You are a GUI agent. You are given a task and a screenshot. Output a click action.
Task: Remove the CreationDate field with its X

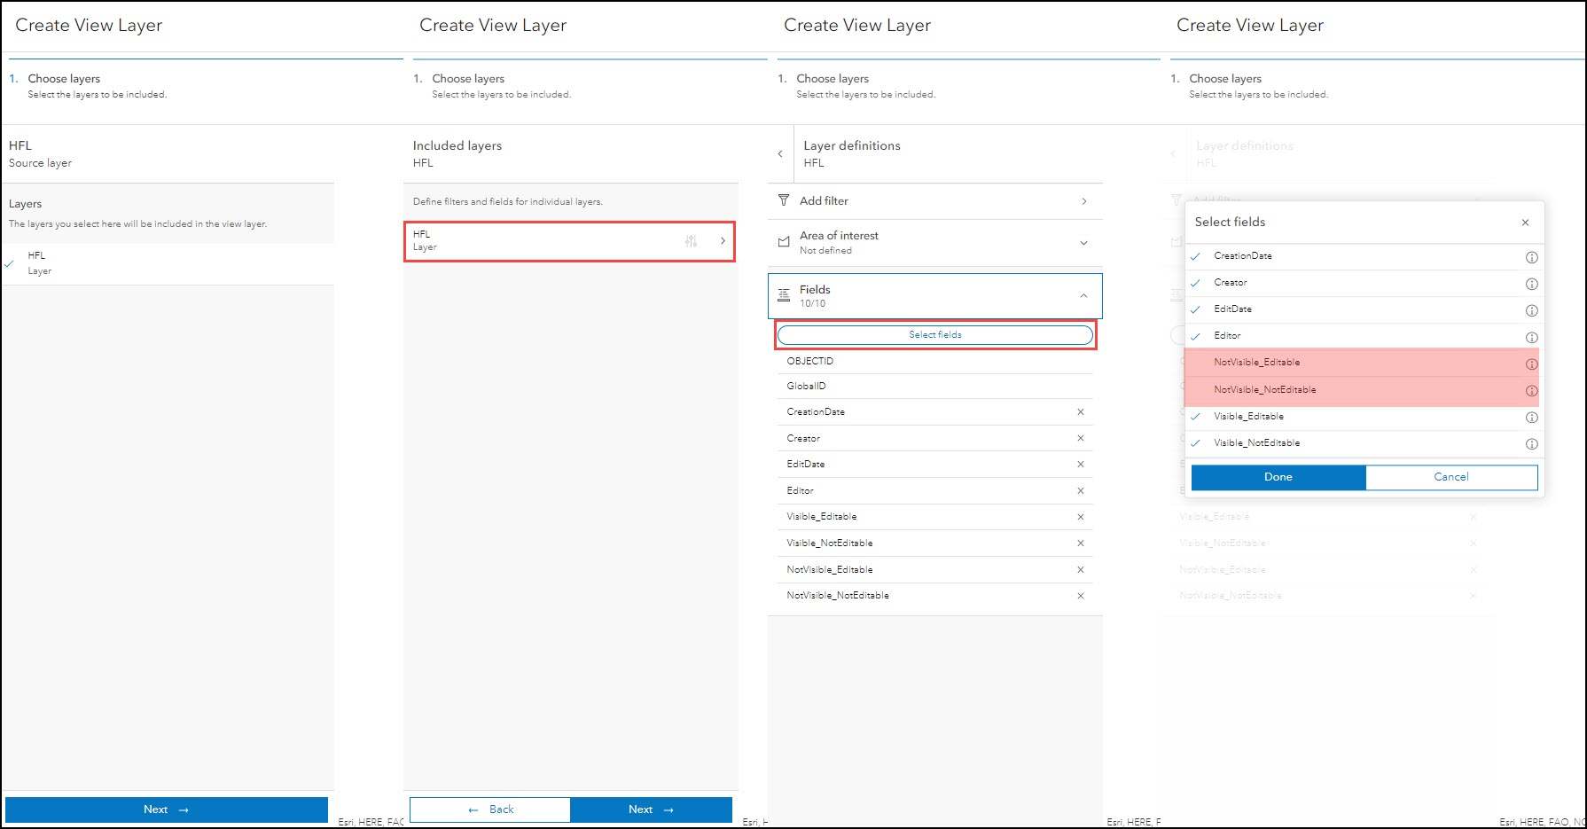(x=1081, y=412)
